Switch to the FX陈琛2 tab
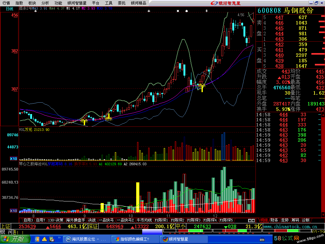The image size is (325, 244). click(177, 220)
